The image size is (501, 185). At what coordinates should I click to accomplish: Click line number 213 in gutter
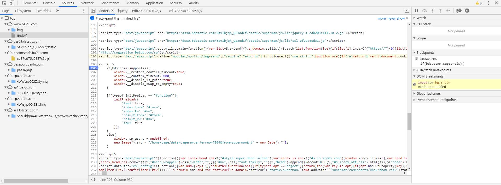[x=94, y=96]
